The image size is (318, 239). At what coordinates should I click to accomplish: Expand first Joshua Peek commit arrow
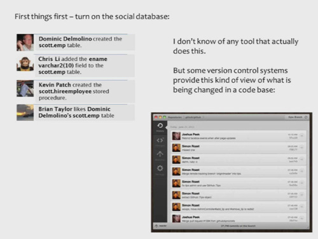[x=301, y=136]
